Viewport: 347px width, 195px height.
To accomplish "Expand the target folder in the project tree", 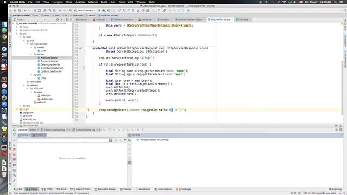I will coord(17,109).
